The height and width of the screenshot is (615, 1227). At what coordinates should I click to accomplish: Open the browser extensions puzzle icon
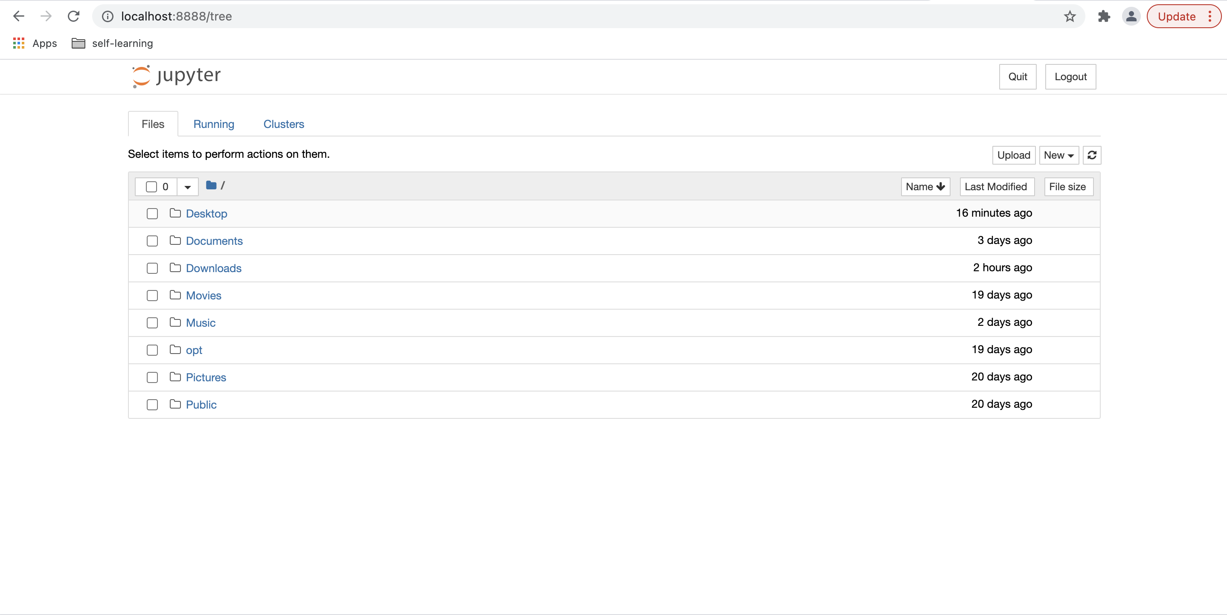pos(1104,16)
